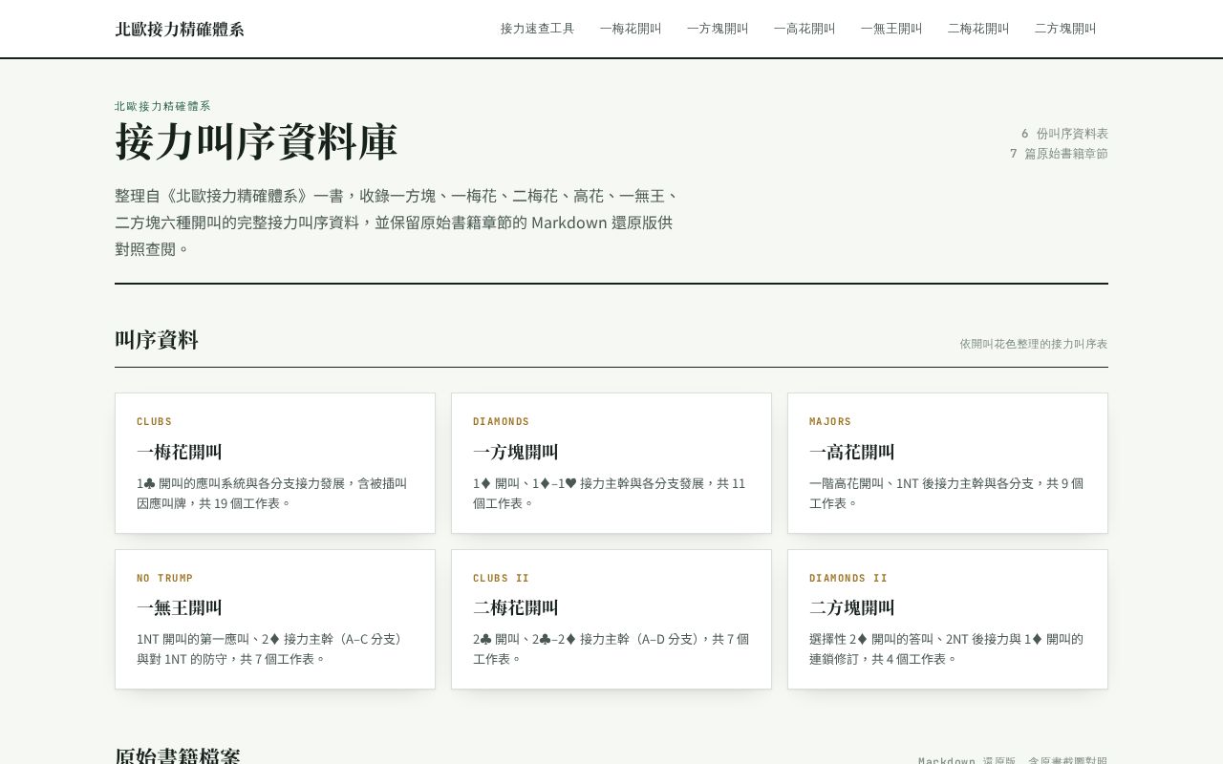This screenshot has width=1223, height=764.
Task: Click 一無王開叫 in the header navigation
Action: point(891,29)
